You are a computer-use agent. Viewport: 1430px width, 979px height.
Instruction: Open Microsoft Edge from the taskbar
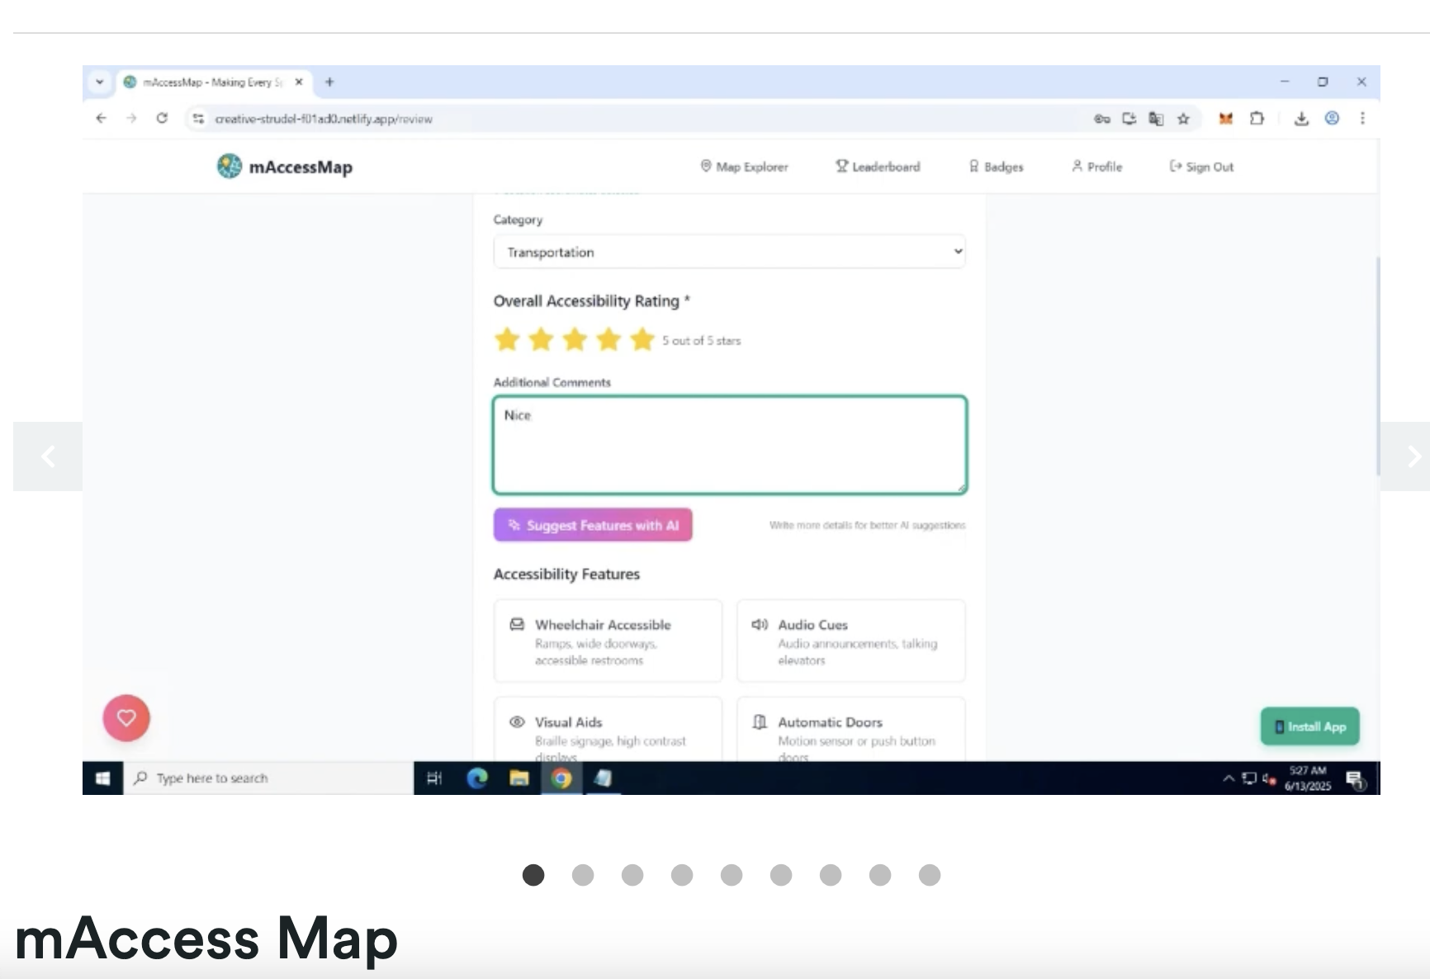point(477,778)
